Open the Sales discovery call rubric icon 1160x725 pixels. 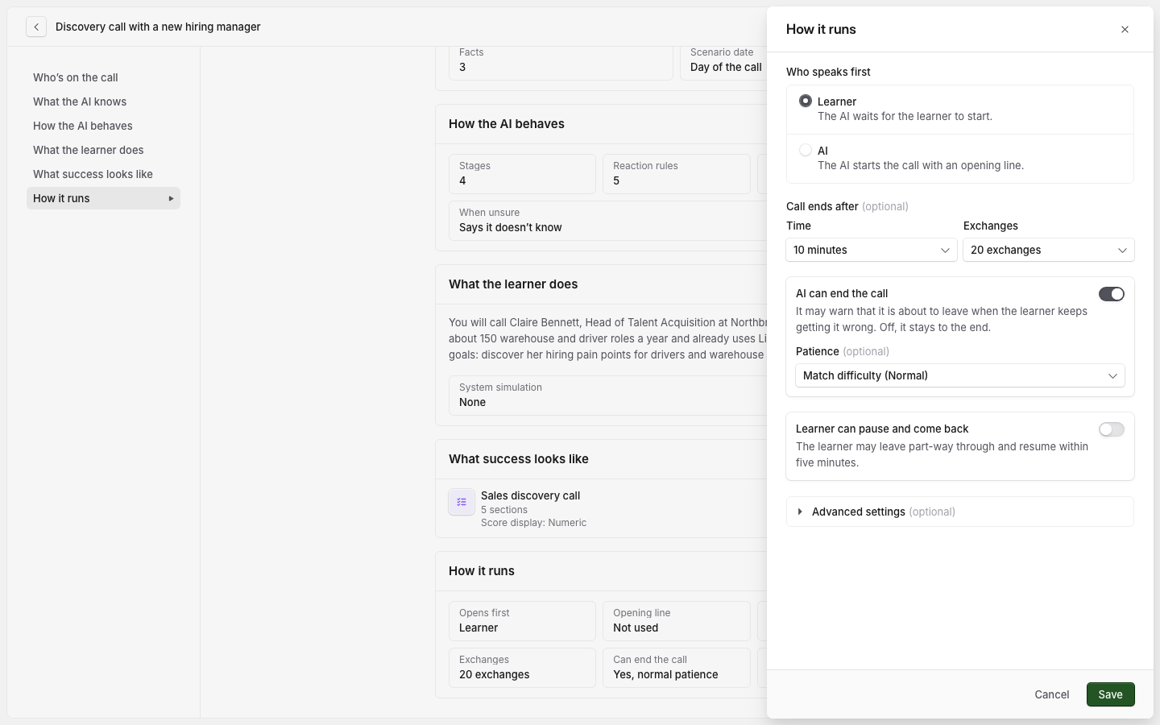point(462,502)
